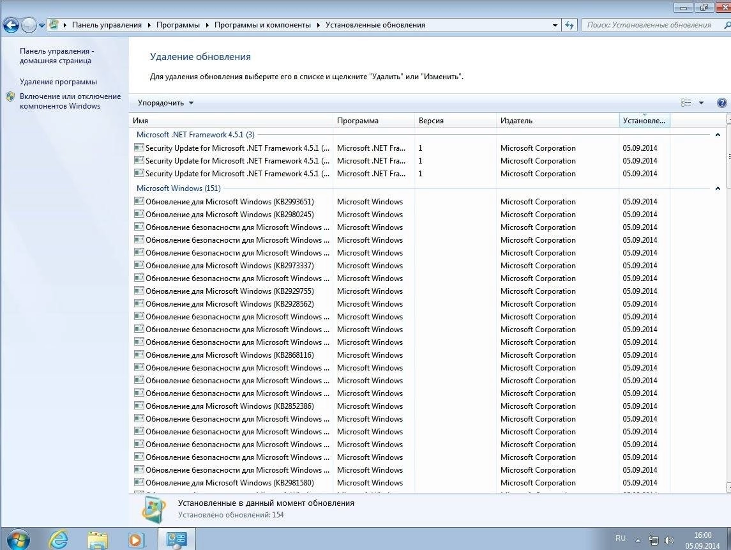Switch the RU input language indicator

(x=620, y=539)
